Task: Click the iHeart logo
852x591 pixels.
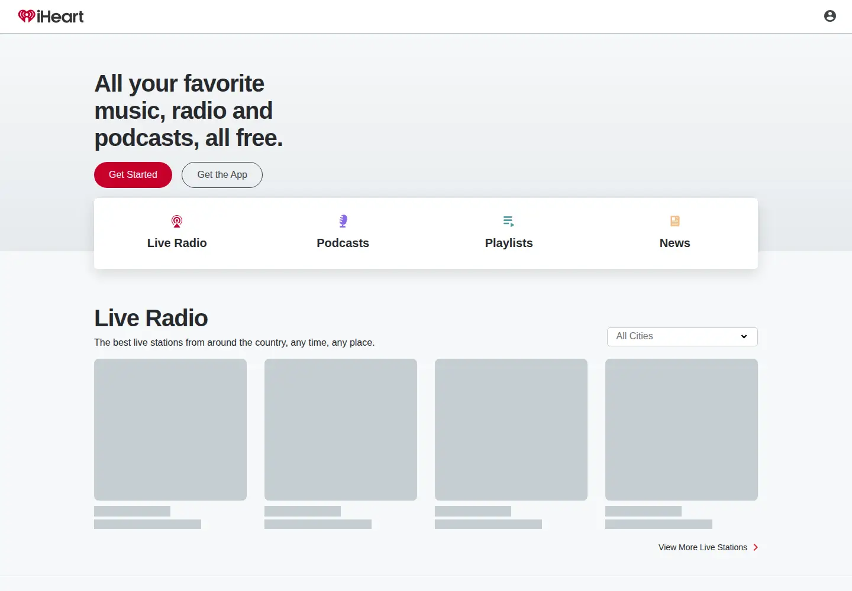Action: pyautogui.click(x=51, y=17)
